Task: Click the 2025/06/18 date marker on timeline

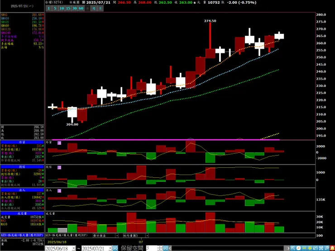Action: [57, 242]
